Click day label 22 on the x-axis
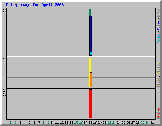 point(109,123)
